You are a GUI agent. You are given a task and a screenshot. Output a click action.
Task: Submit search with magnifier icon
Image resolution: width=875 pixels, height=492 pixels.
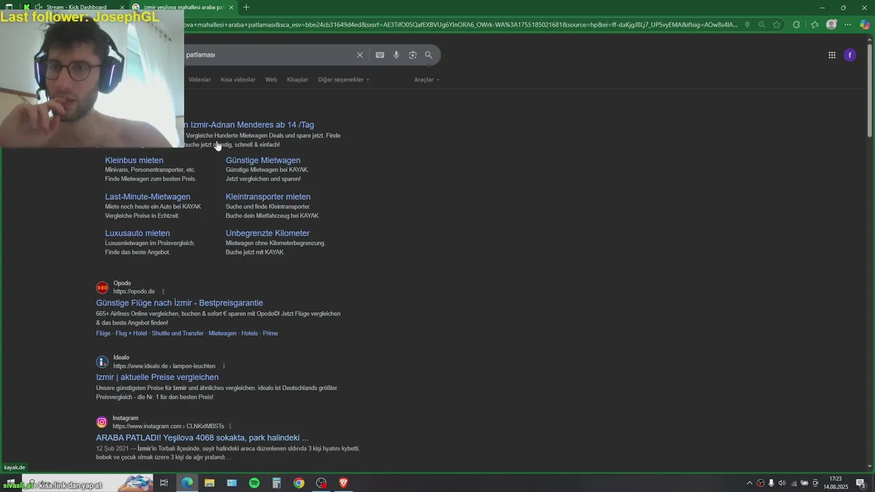[x=429, y=55]
